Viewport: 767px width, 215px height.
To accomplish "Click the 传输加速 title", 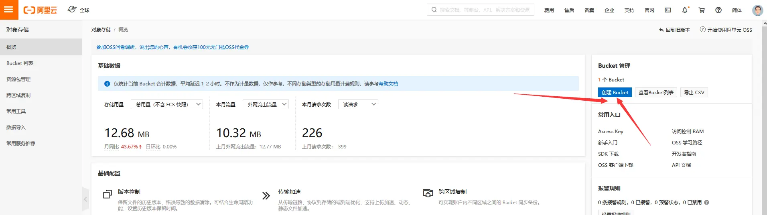I will [x=290, y=192].
